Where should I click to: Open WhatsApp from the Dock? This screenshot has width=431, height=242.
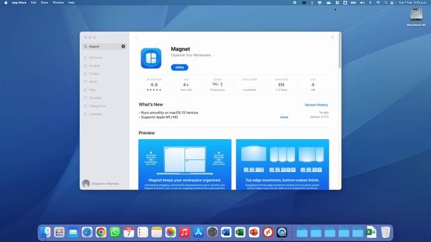pyautogui.click(x=115, y=233)
